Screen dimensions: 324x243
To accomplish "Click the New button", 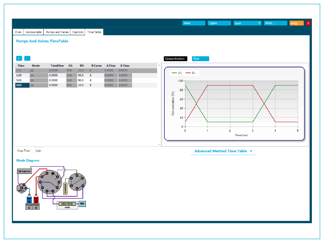I will 194,23.
